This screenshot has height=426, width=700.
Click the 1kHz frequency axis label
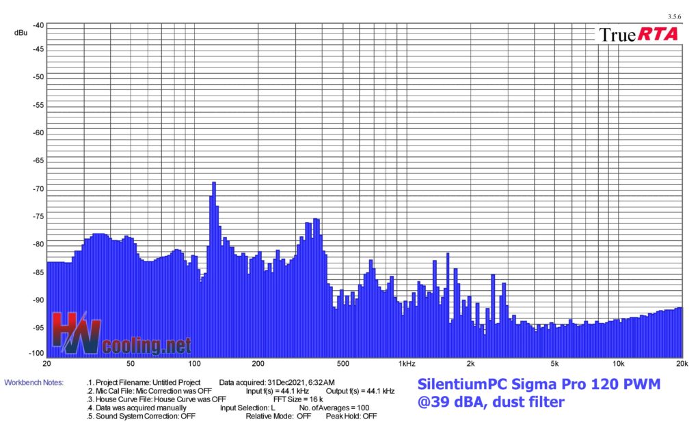(407, 364)
